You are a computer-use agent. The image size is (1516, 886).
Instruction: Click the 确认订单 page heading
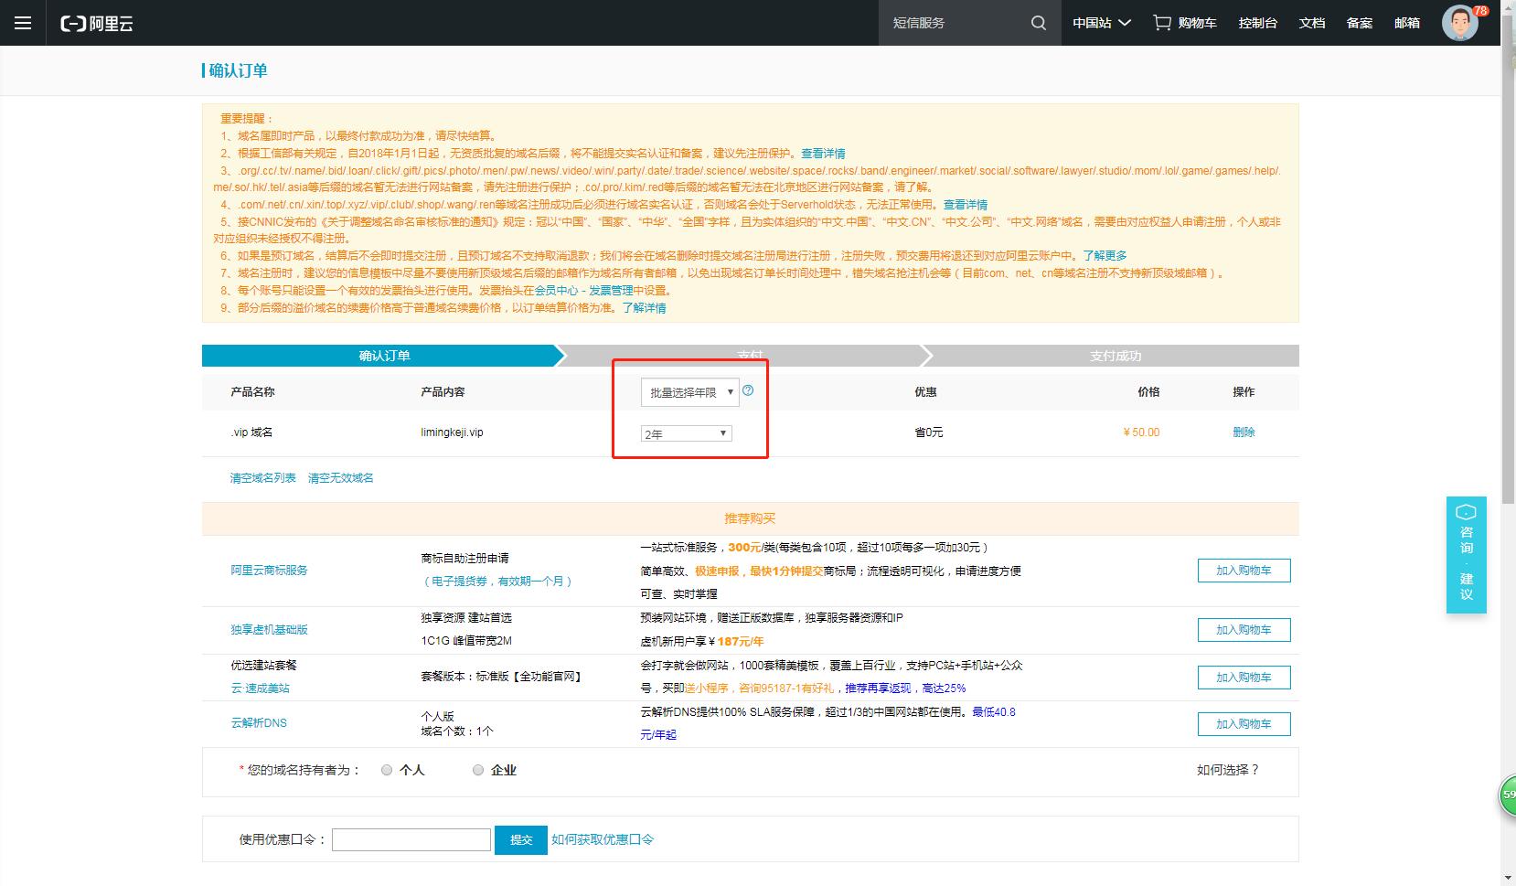238,71
